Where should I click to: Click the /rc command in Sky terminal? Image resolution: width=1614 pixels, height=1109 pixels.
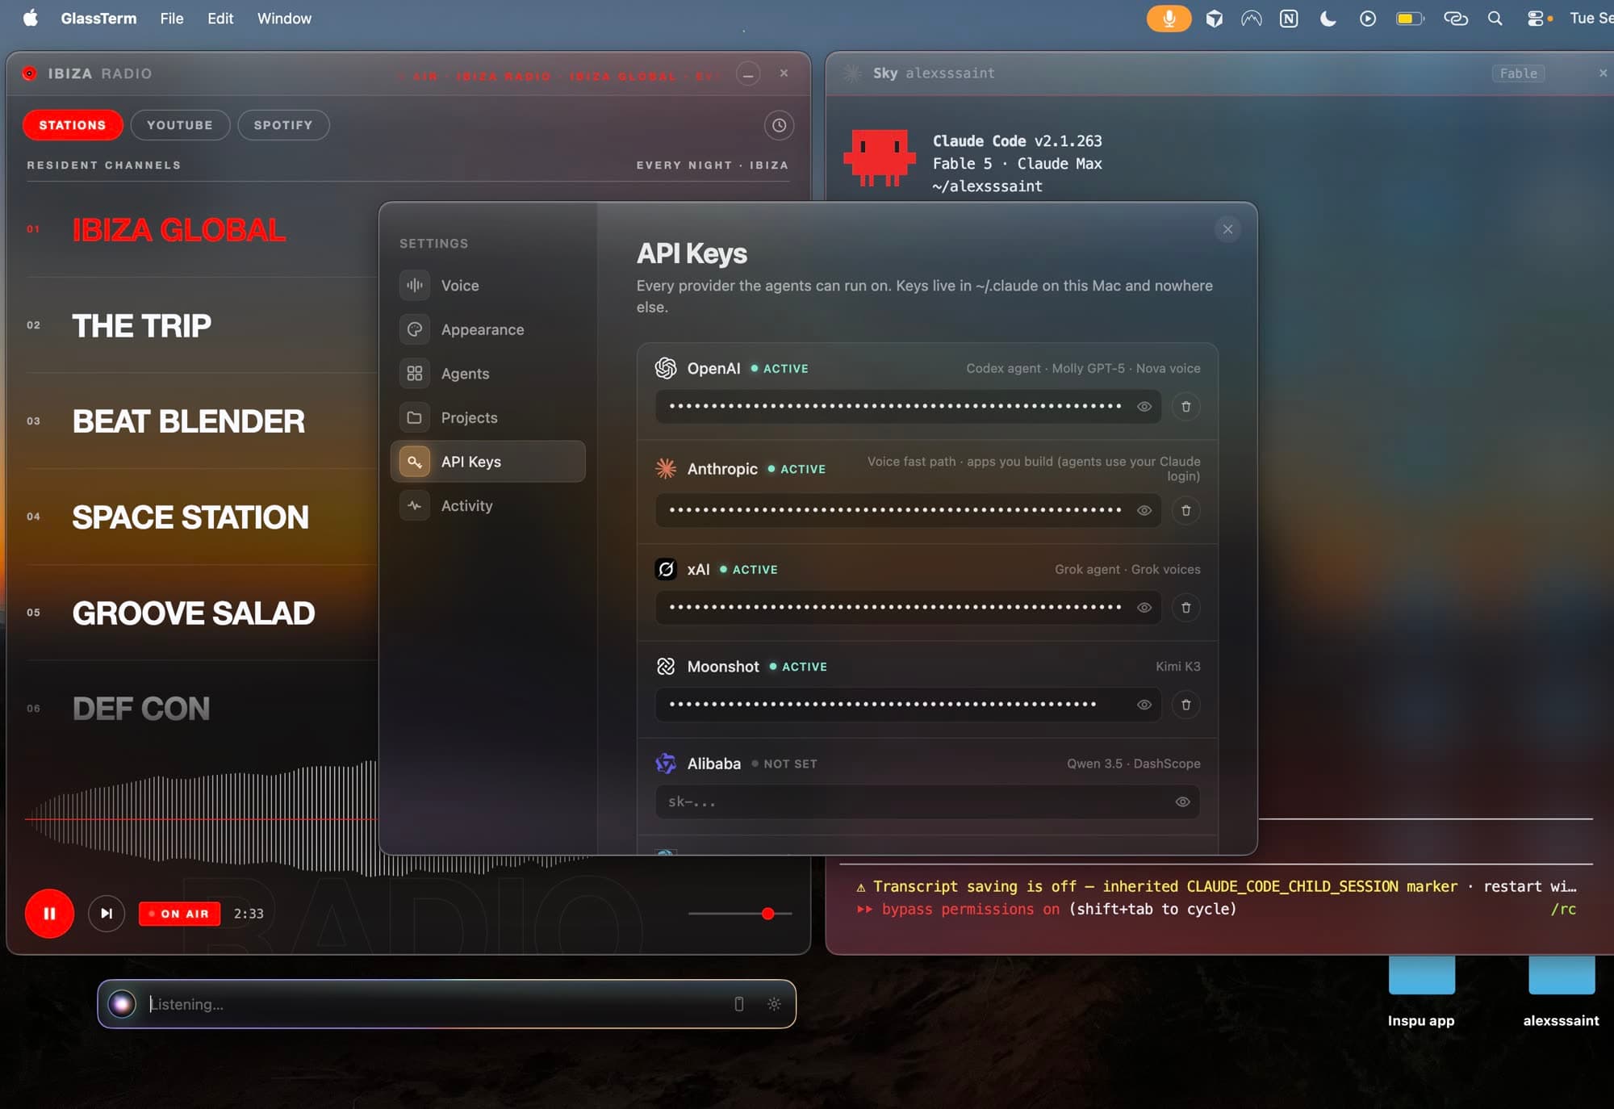[x=1563, y=909]
